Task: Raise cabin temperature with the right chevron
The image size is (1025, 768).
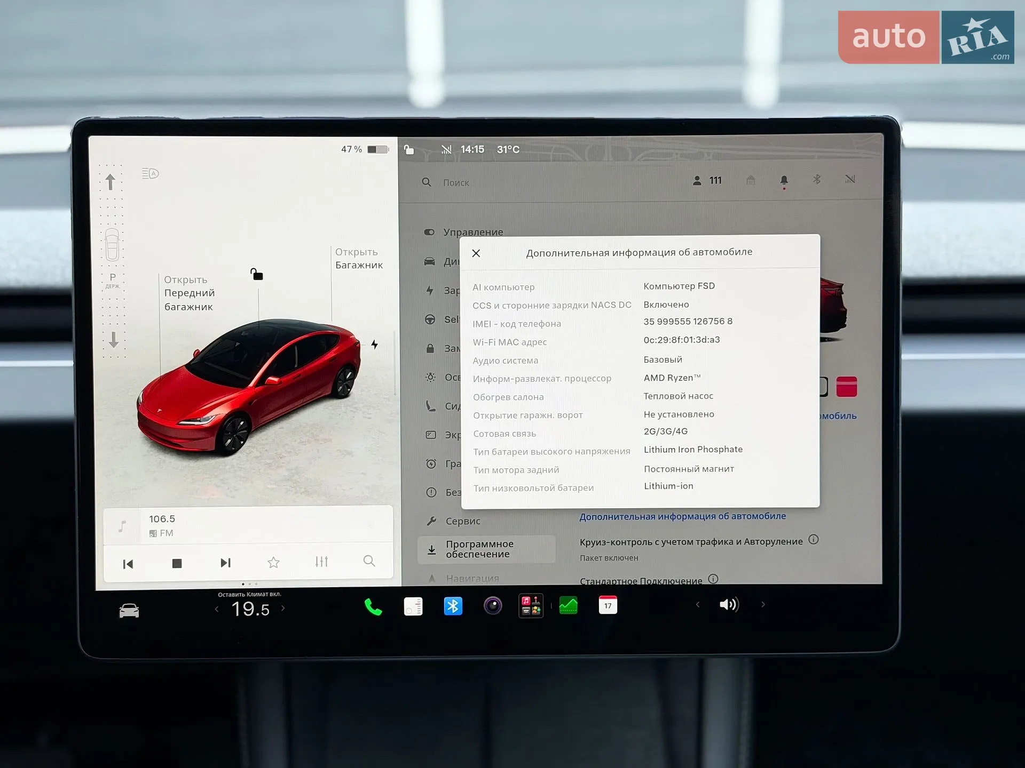Action: [x=283, y=608]
